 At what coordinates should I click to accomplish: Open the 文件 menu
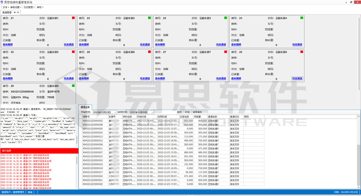[6, 7]
